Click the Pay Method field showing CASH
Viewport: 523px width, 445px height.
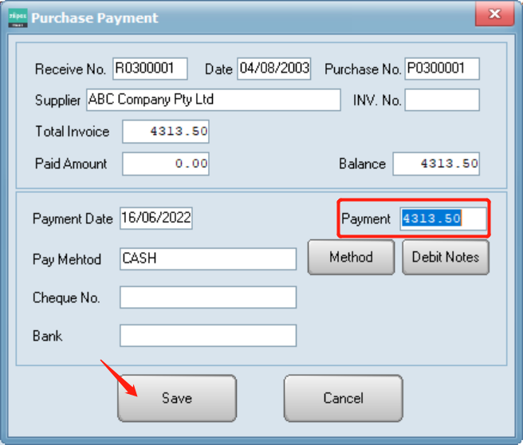point(207,258)
